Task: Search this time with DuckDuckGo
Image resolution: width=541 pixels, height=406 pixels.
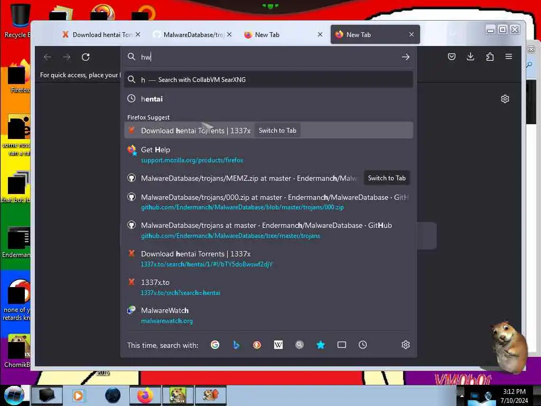Action: 257,345
